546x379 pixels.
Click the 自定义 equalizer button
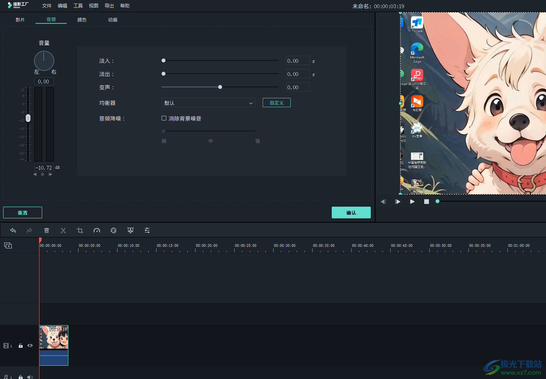(277, 103)
